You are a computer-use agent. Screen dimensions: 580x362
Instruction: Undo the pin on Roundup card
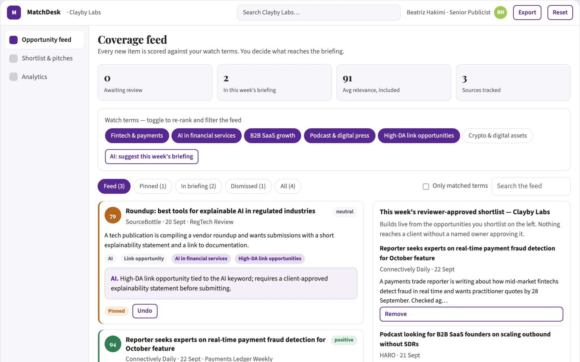pos(145,311)
